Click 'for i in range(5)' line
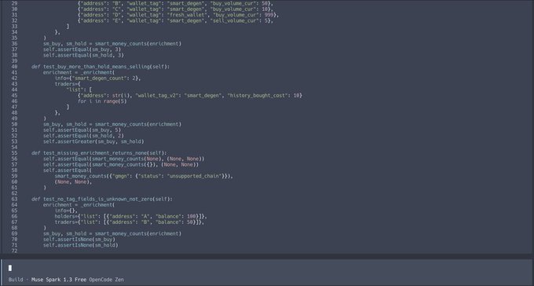 pyautogui.click(x=102, y=101)
